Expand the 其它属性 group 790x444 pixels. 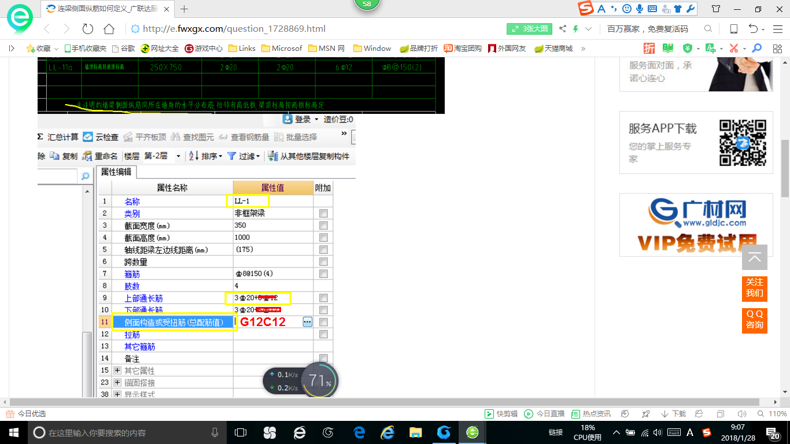coord(117,371)
